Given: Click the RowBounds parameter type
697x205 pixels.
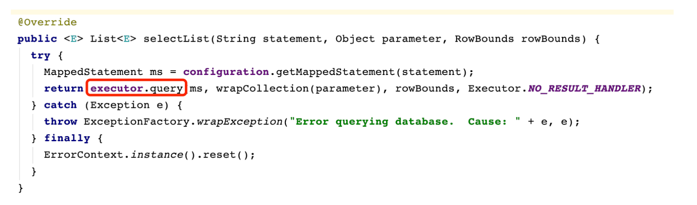Looking at the screenshot, I should pyautogui.click(x=484, y=39).
